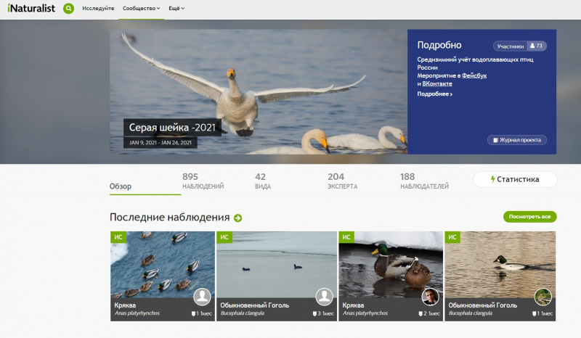The image size is (581, 338).
Task: Follow the ВКонтакте link
Action: (x=437, y=84)
